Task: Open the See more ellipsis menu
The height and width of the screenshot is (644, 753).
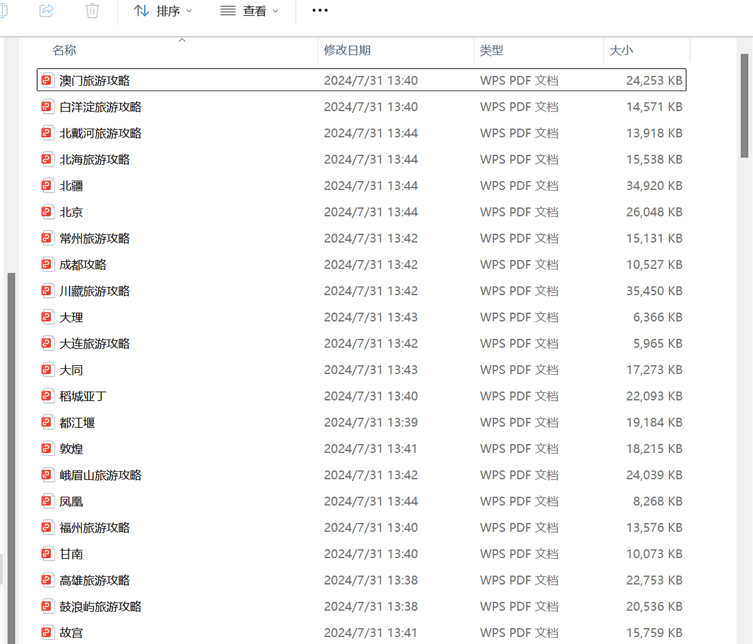Action: pyautogui.click(x=319, y=11)
